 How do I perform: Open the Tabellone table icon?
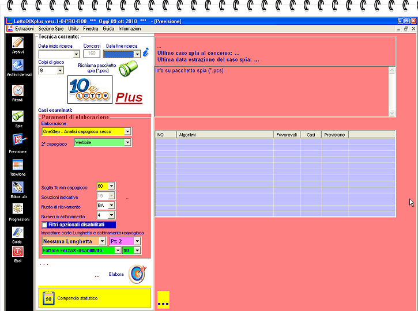[x=18, y=165]
